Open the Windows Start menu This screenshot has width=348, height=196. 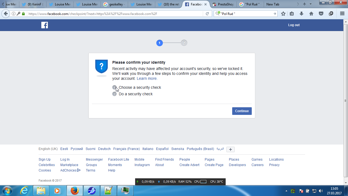pyautogui.click(x=7, y=191)
